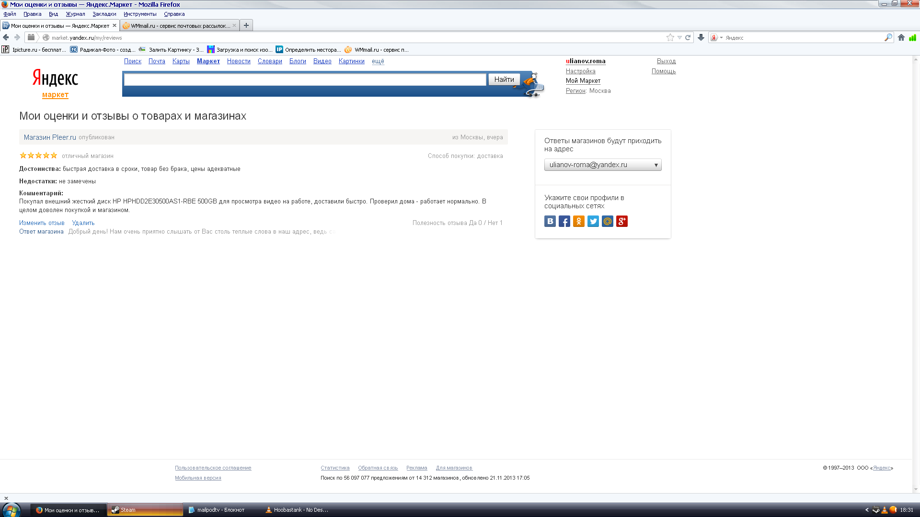Open new tab with plus button
Viewport: 920px width, 517px height.
coord(246,25)
